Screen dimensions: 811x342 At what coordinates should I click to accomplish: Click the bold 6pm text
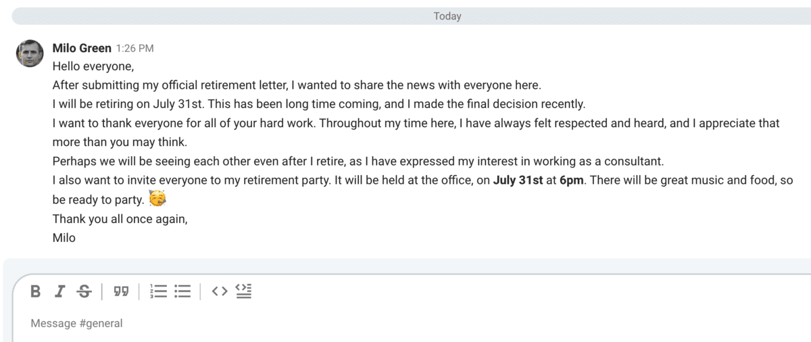tap(572, 180)
